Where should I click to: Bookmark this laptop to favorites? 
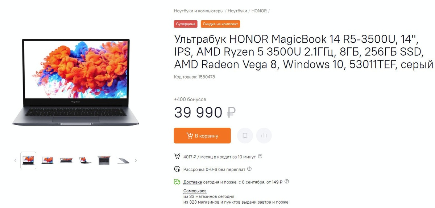pyautogui.click(x=245, y=136)
